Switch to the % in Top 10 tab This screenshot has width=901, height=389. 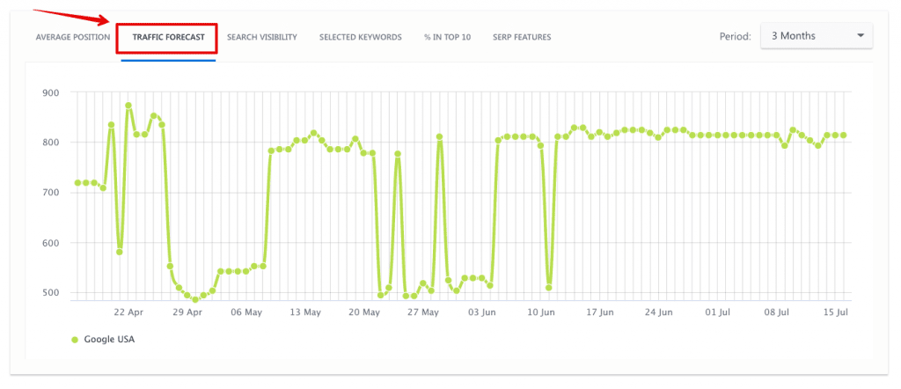tap(448, 37)
